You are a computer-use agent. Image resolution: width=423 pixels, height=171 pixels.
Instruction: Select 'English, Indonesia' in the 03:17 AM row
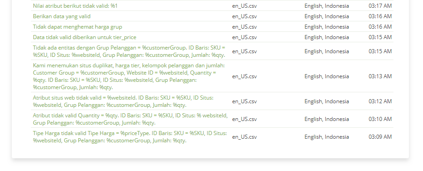327,5
